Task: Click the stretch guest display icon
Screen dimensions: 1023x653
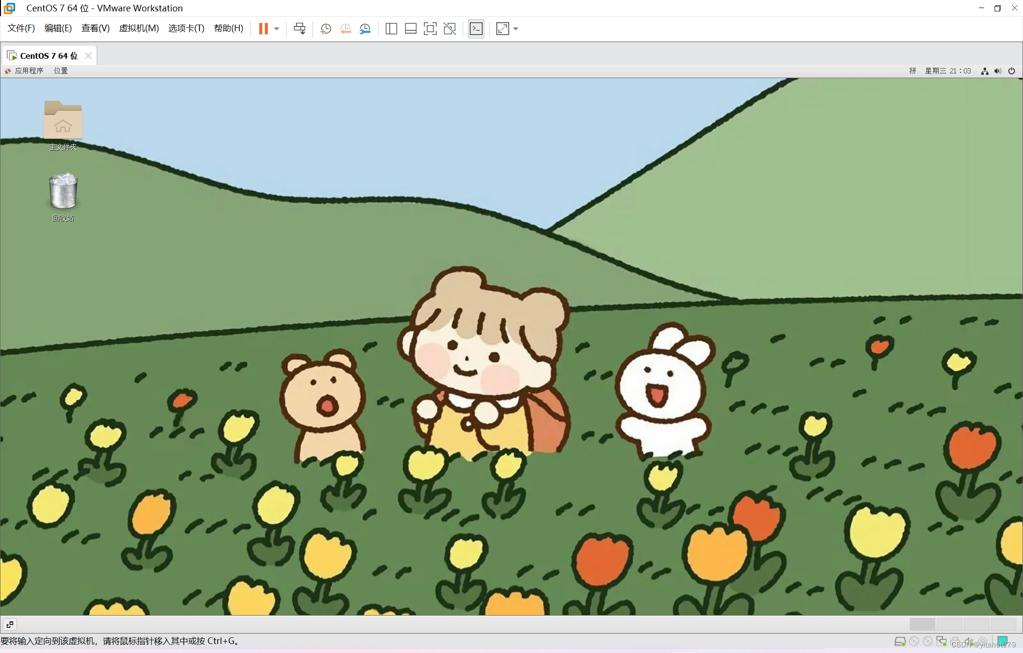Action: 503,29
